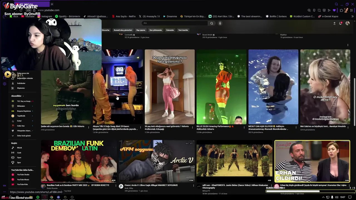Screen dimensions: 356x200
Task: Open the YouTube account avatar menu
Action: tap(347, 23)
